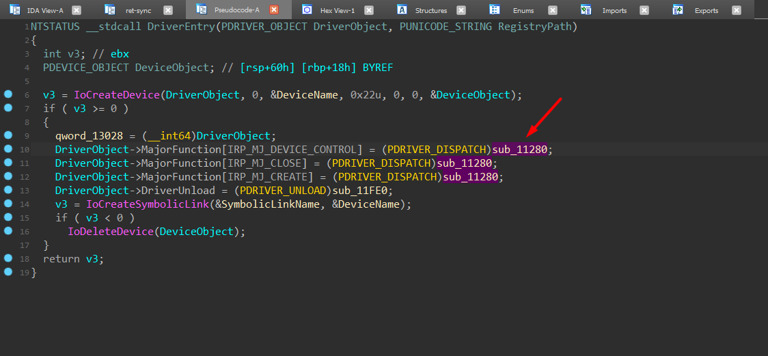Click the Enums tab icon
The width and height of the screenshot is (768, 356).
495,10
